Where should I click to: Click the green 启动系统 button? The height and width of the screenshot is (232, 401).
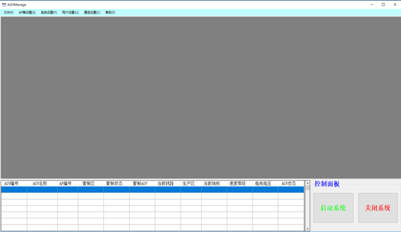[x=333, y=208]
